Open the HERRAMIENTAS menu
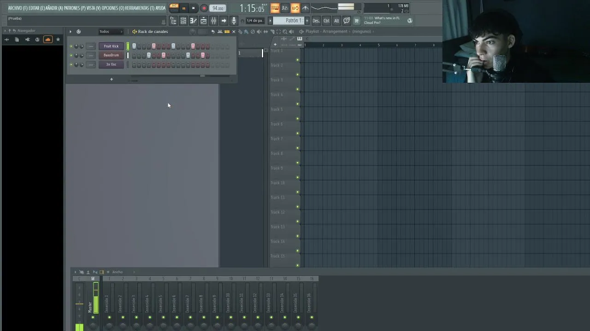This screenshot has height=331, width=590. pyautogui.click(x=140, y=8)
